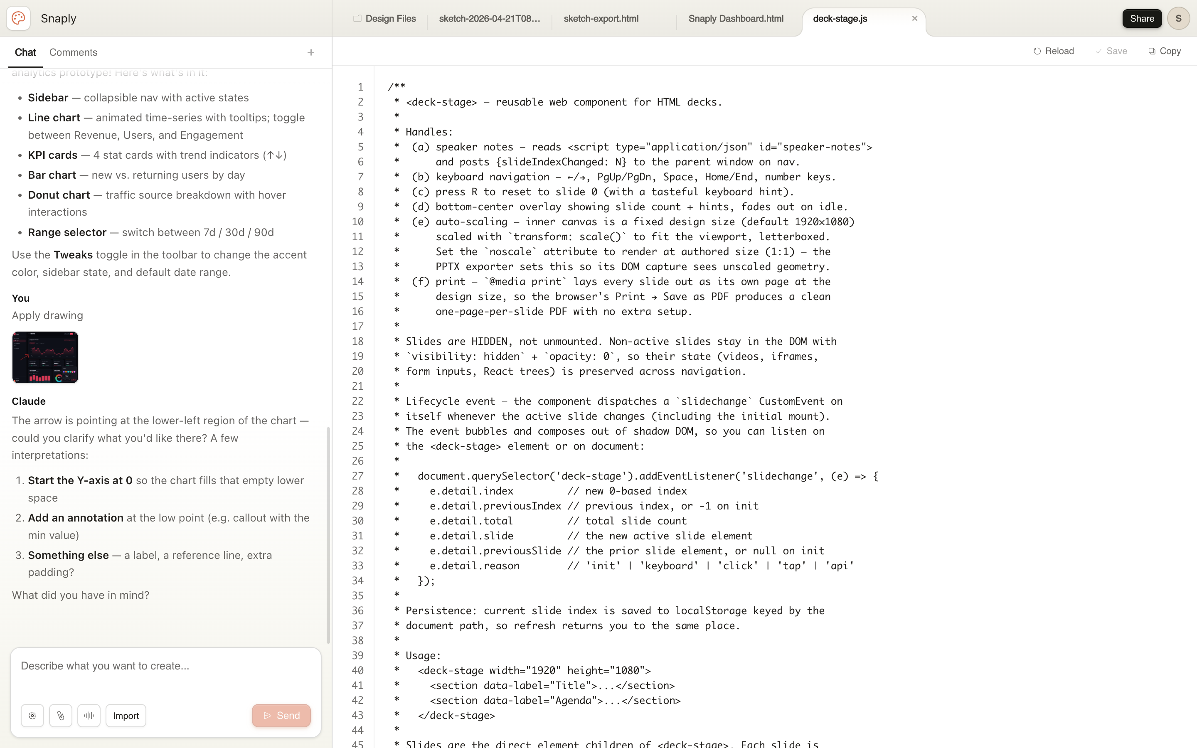
Task: Send the chat message
Action: 281,715
